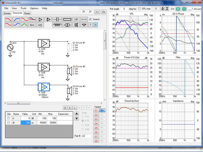Click the green minus overlay remove button
The image size is (203, 152).
point(184,9)
